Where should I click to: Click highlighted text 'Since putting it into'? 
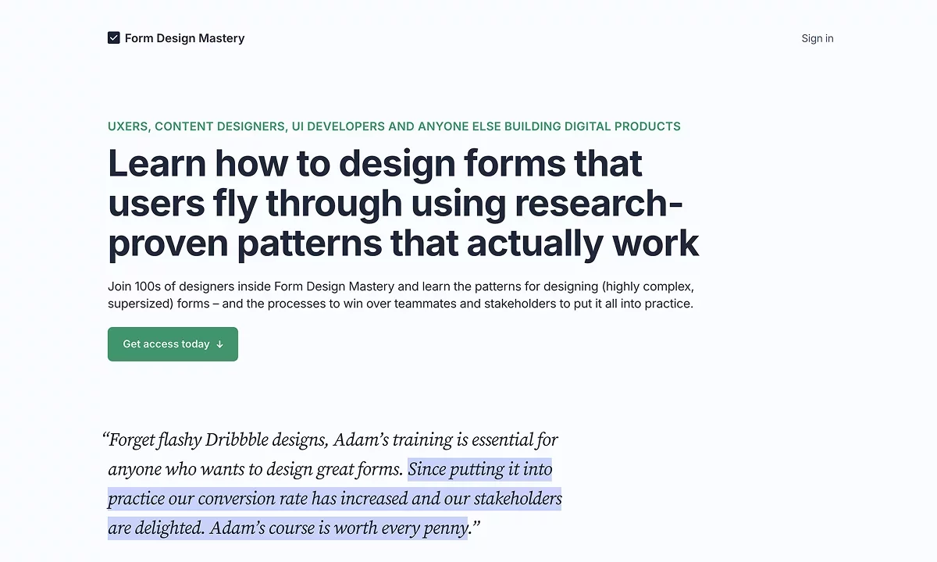[x=479, y=469]
